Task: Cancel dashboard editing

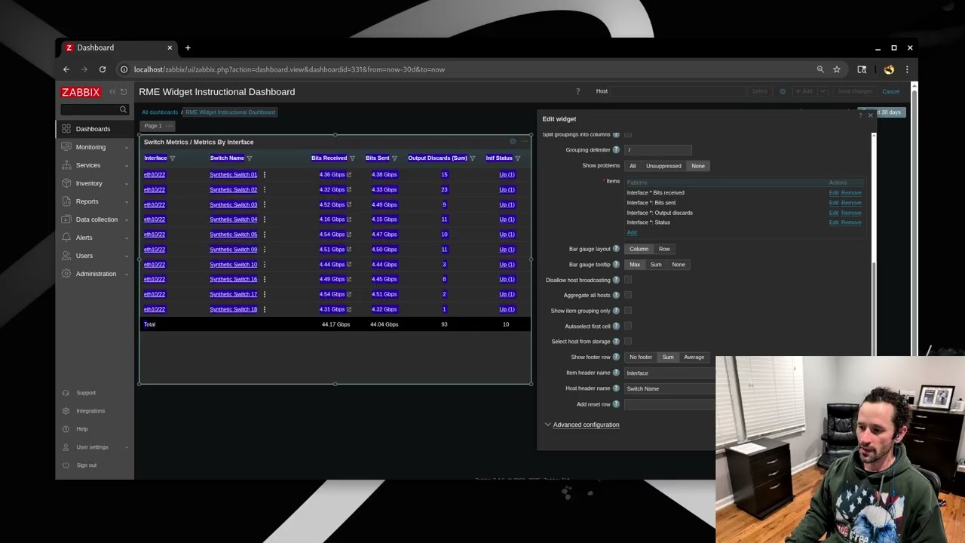Action: pos(890,91)
